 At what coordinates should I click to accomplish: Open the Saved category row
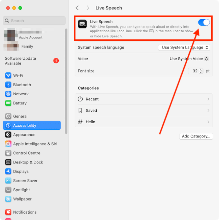coord(144,111)
